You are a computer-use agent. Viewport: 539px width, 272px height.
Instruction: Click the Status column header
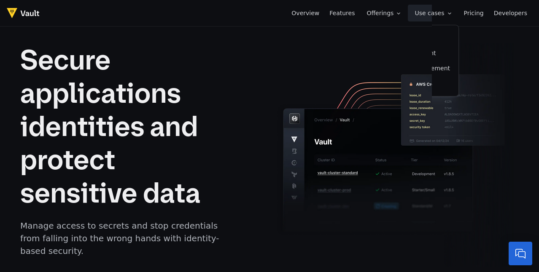click(381, 160)
